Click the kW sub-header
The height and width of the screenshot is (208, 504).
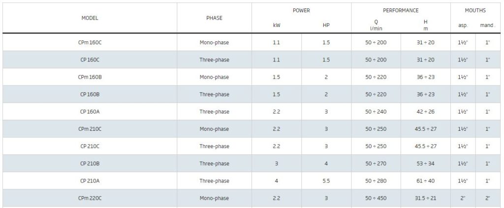pyautogui.click(x=277, y=26)
